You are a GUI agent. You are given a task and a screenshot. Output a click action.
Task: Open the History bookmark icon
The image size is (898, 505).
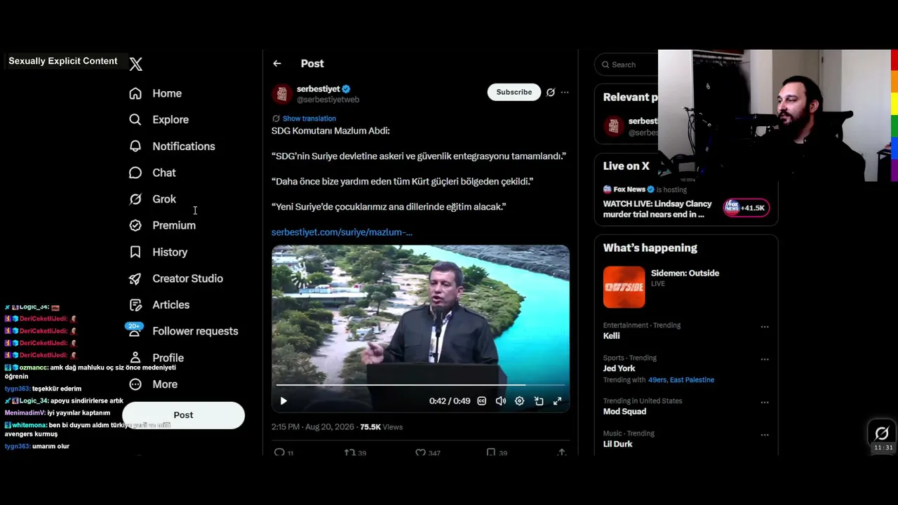(135, 252)
